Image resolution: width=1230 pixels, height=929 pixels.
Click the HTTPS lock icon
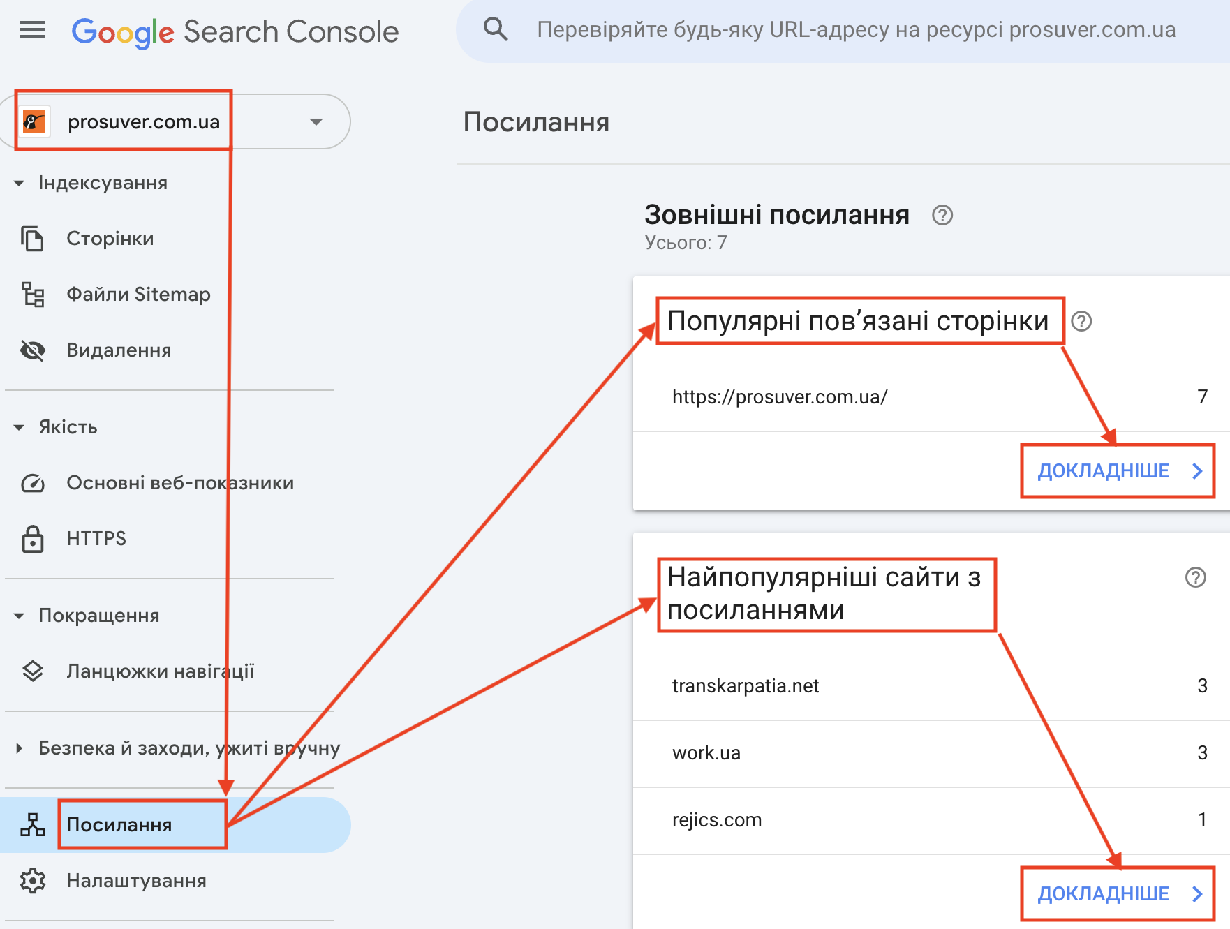(32, 538)
